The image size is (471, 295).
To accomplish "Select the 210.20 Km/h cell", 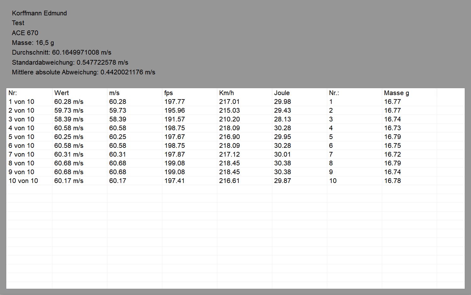I will (x=229, y=119).
